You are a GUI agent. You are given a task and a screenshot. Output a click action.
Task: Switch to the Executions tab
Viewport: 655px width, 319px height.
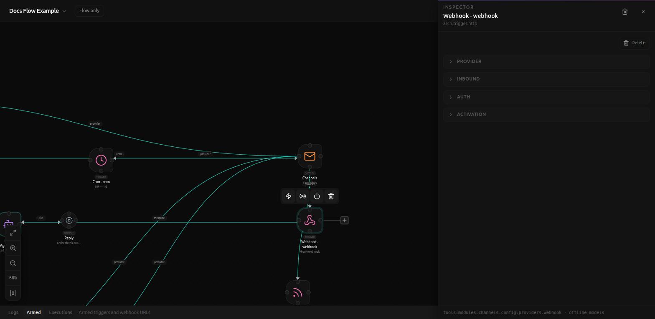(x=61, y=312)
